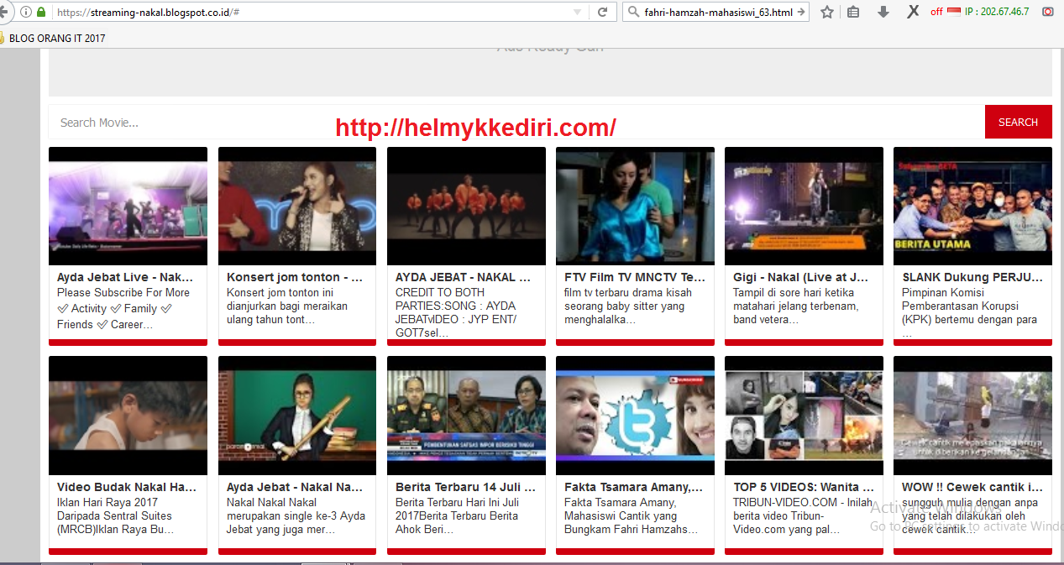
Task: Click title 'Konsert jom tonton - …'
Action: click(295, 277)
